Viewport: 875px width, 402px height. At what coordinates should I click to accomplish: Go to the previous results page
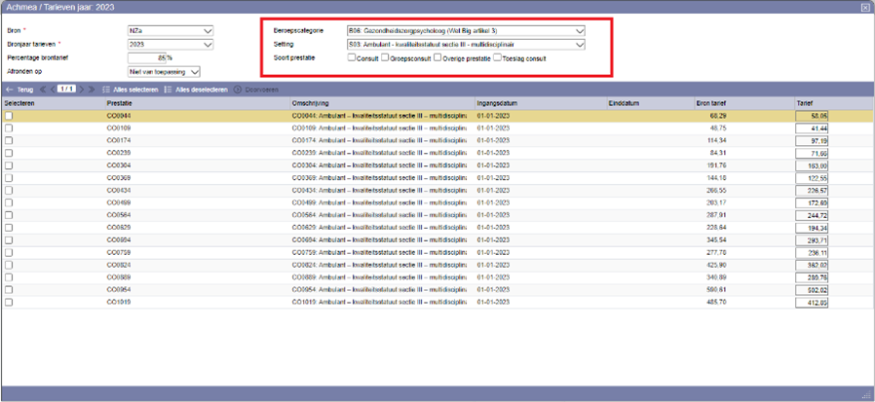[51, 89]
